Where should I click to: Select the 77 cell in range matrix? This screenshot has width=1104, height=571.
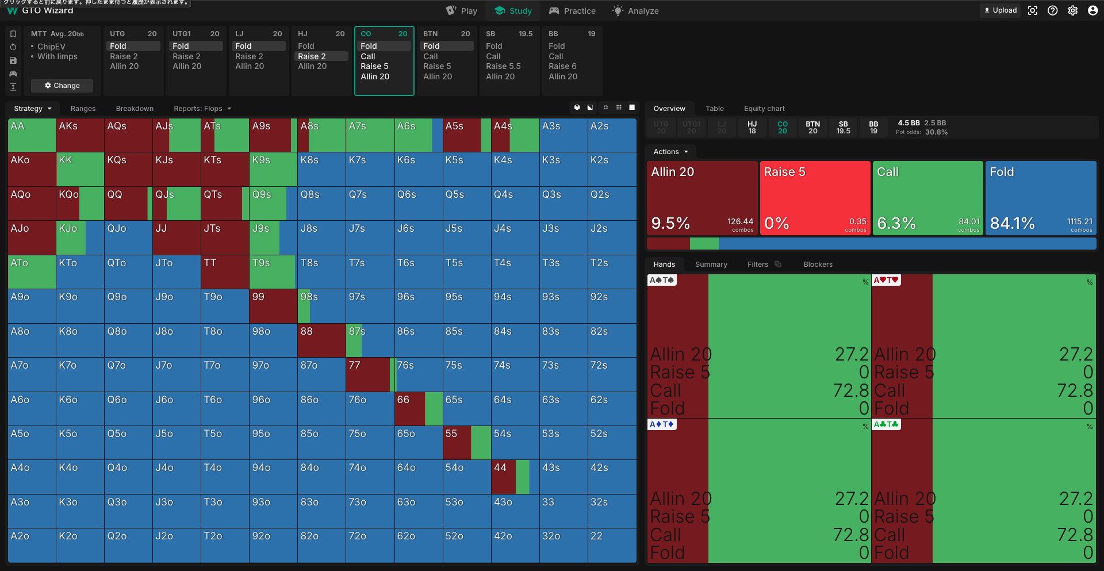pos(370,374)
